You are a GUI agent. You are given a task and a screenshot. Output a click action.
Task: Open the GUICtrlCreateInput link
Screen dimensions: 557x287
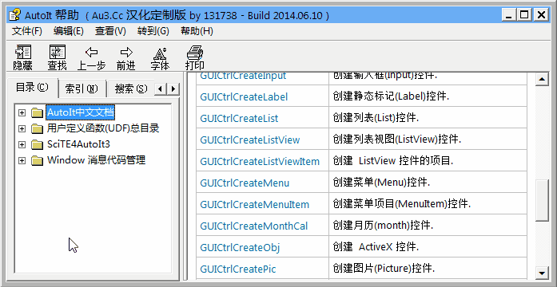tap(243, 76)
